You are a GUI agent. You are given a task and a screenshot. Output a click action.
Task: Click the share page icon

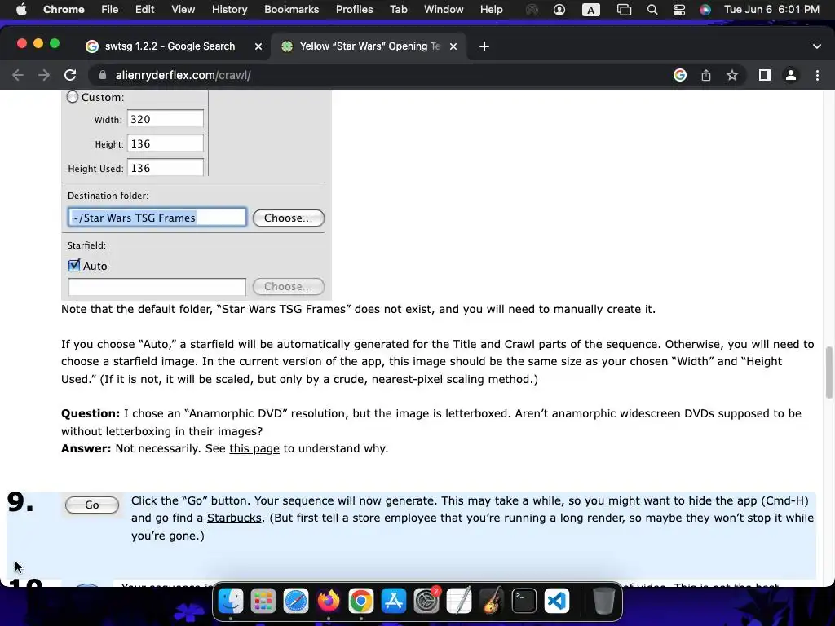click(x=706, y=75)
